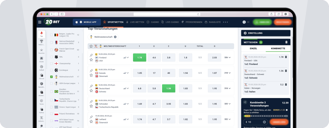Click the Mobile App button
The image size is (329, 128).
[87, 22]
